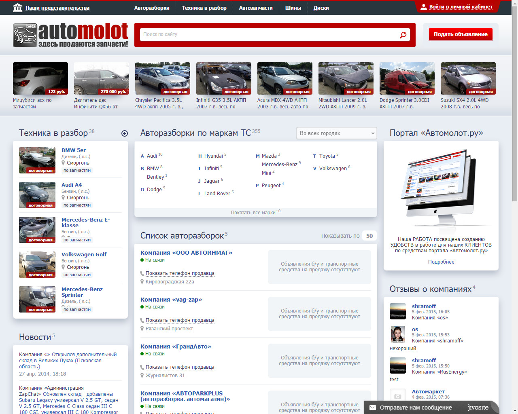Open Авторазборки menu item
This screenshot has width=518, height=414.
[152, 8]
